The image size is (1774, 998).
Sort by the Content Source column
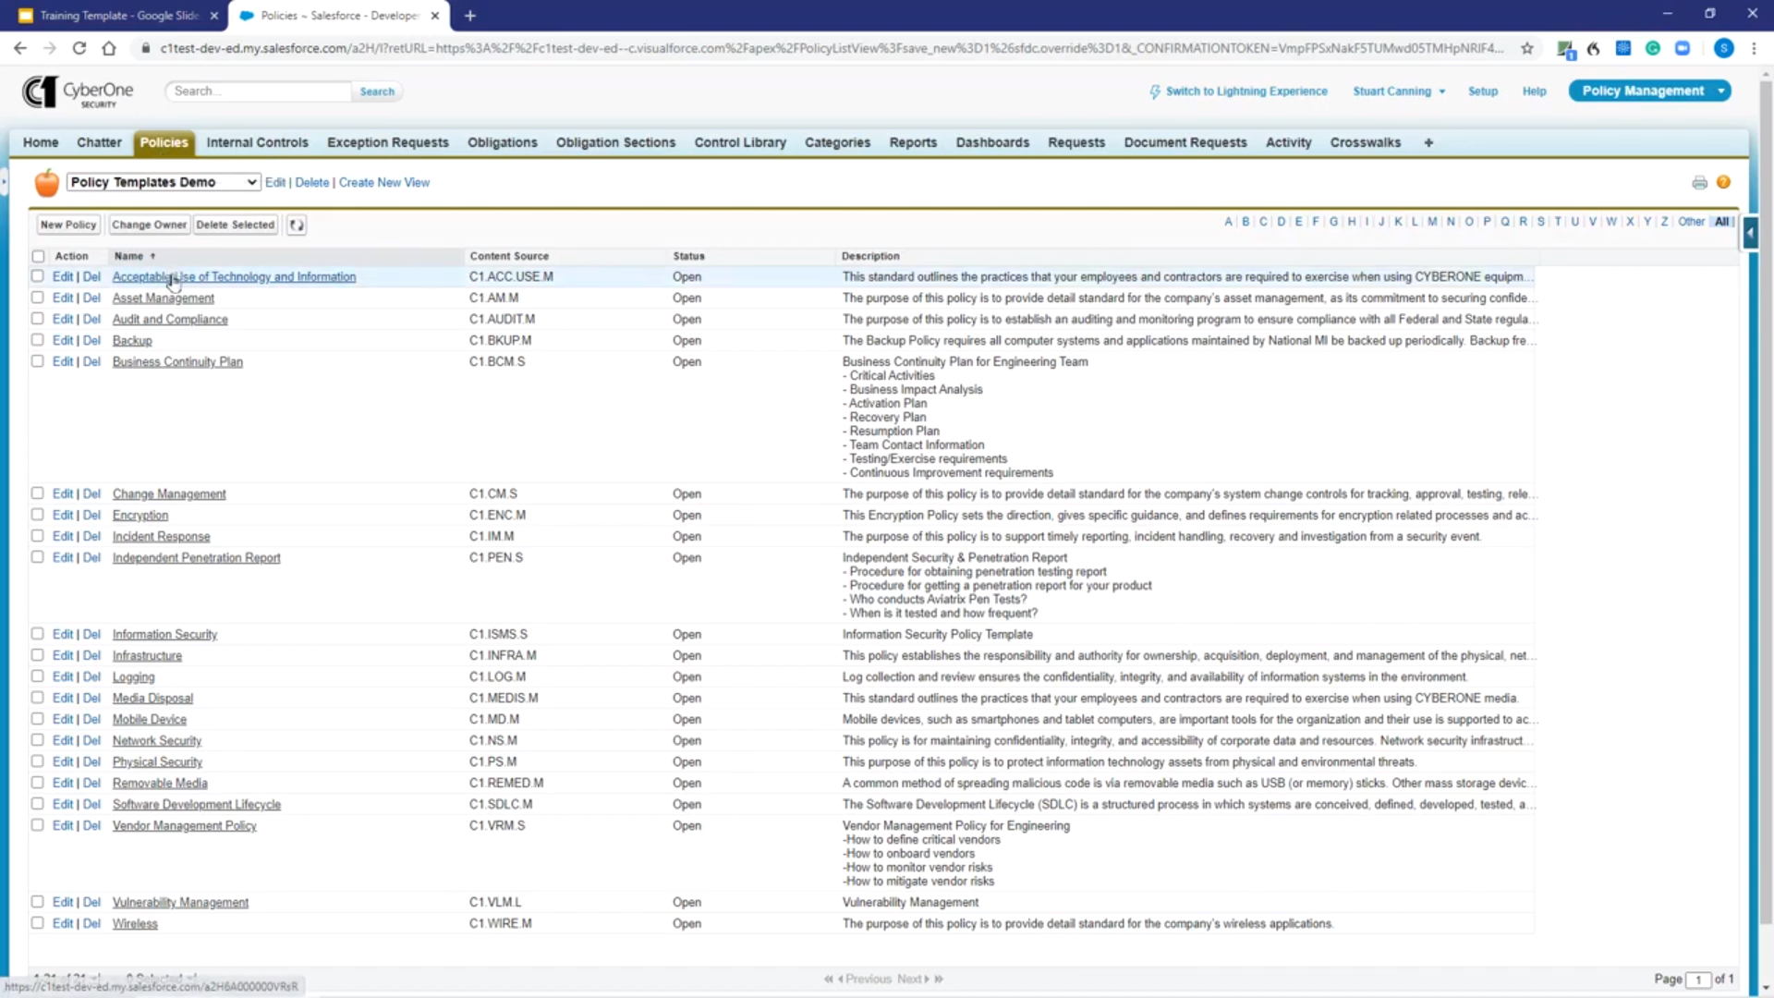509,256
